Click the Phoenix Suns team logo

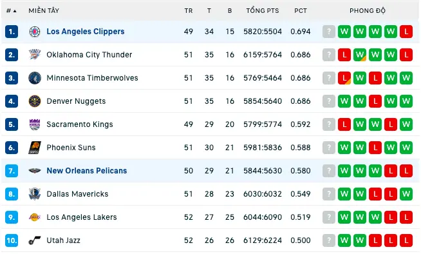pyautogui.click(x=35, y=148)
